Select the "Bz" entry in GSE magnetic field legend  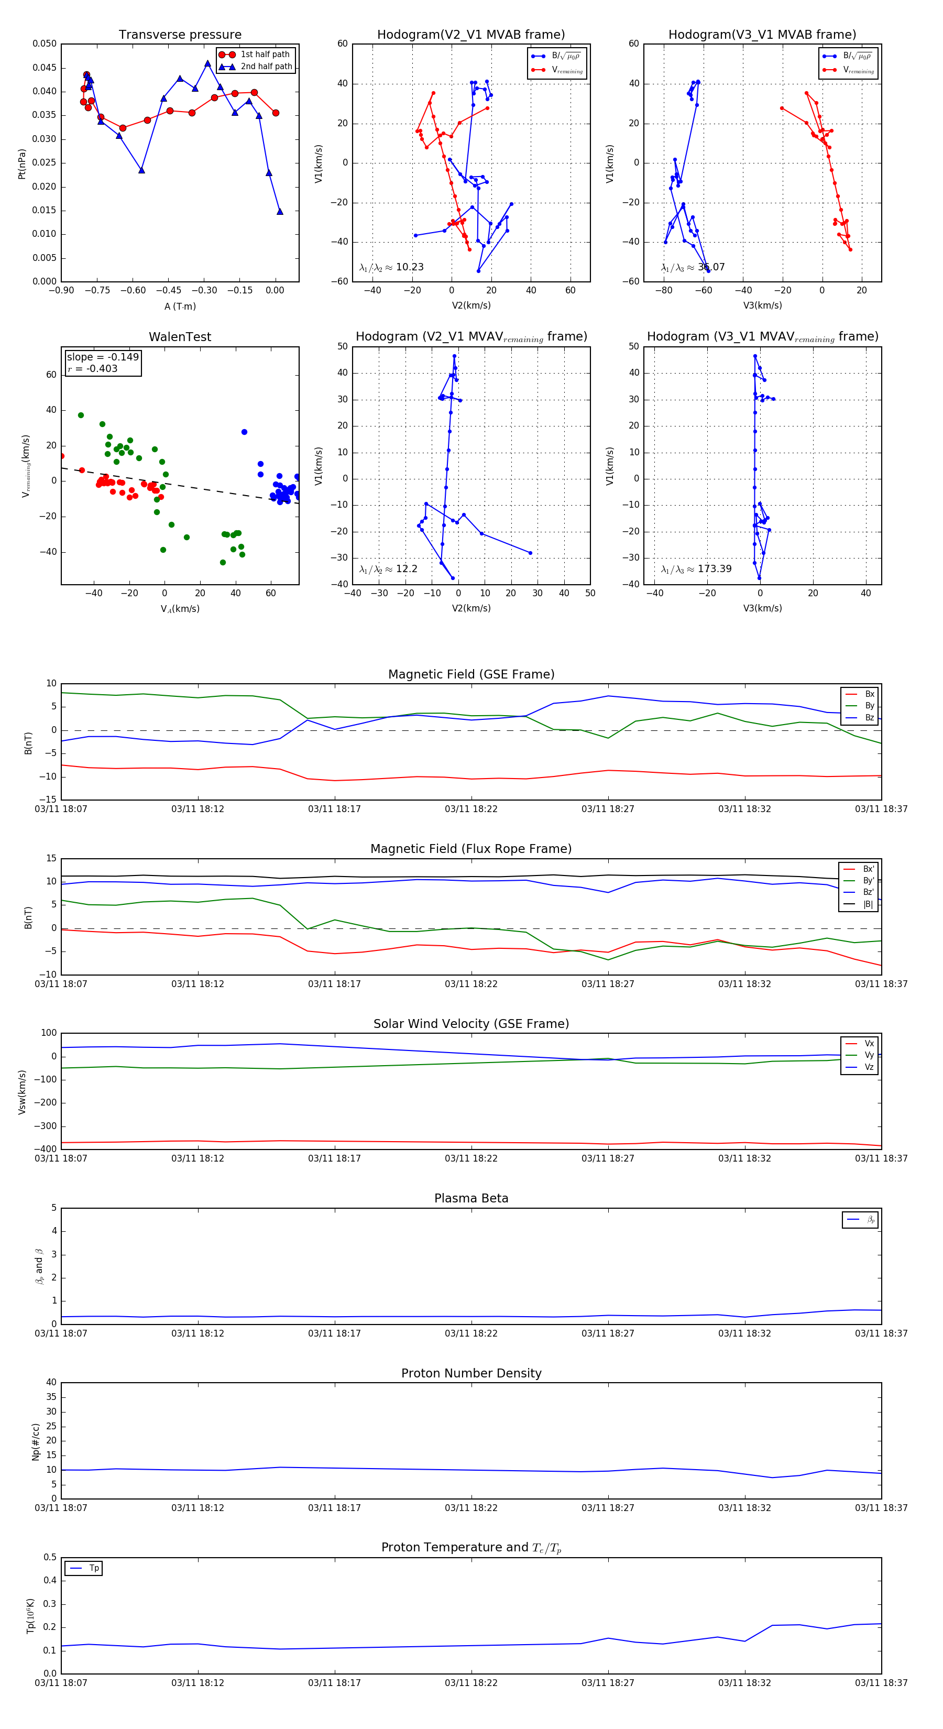point(860,717)
